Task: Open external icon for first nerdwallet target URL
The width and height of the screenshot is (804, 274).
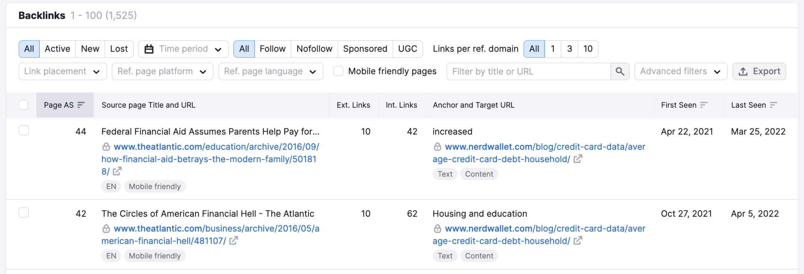Action: click(578, 159)
